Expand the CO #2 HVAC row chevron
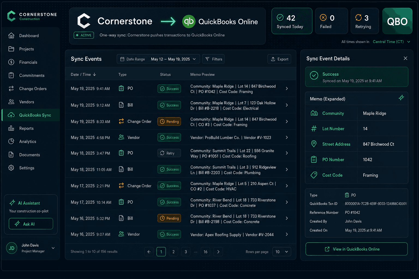 click(287, 186)
